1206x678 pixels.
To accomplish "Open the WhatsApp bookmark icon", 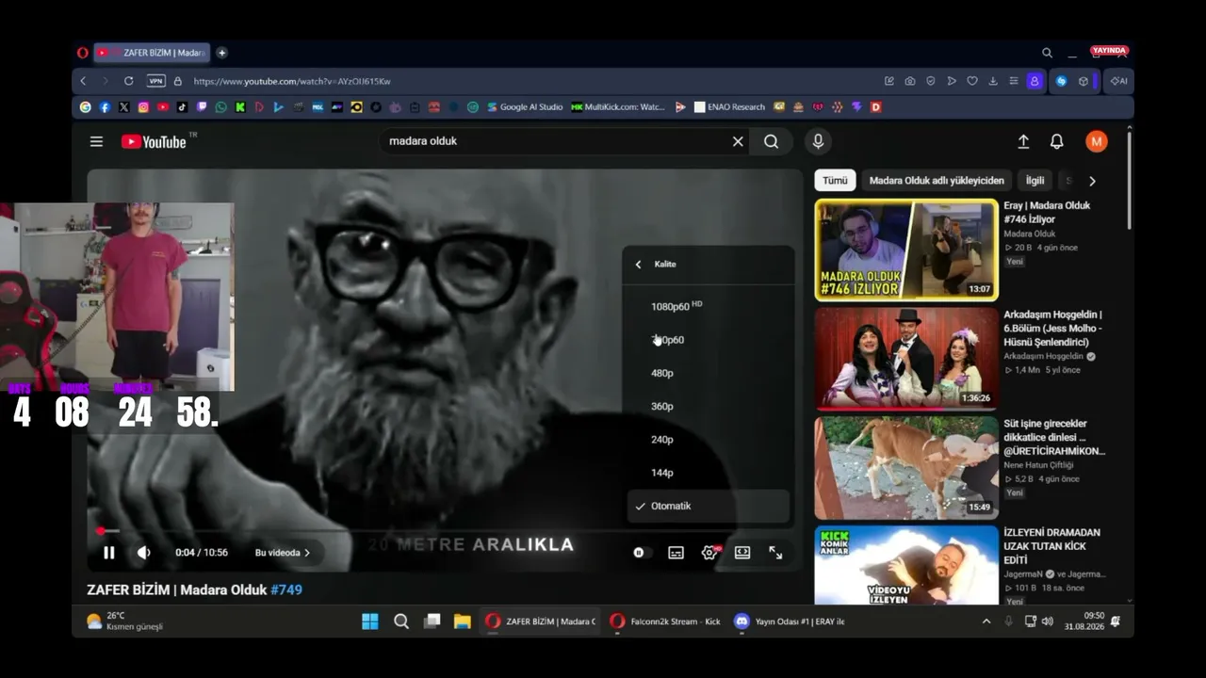I will pyautogui.click(x=220, y=107).
